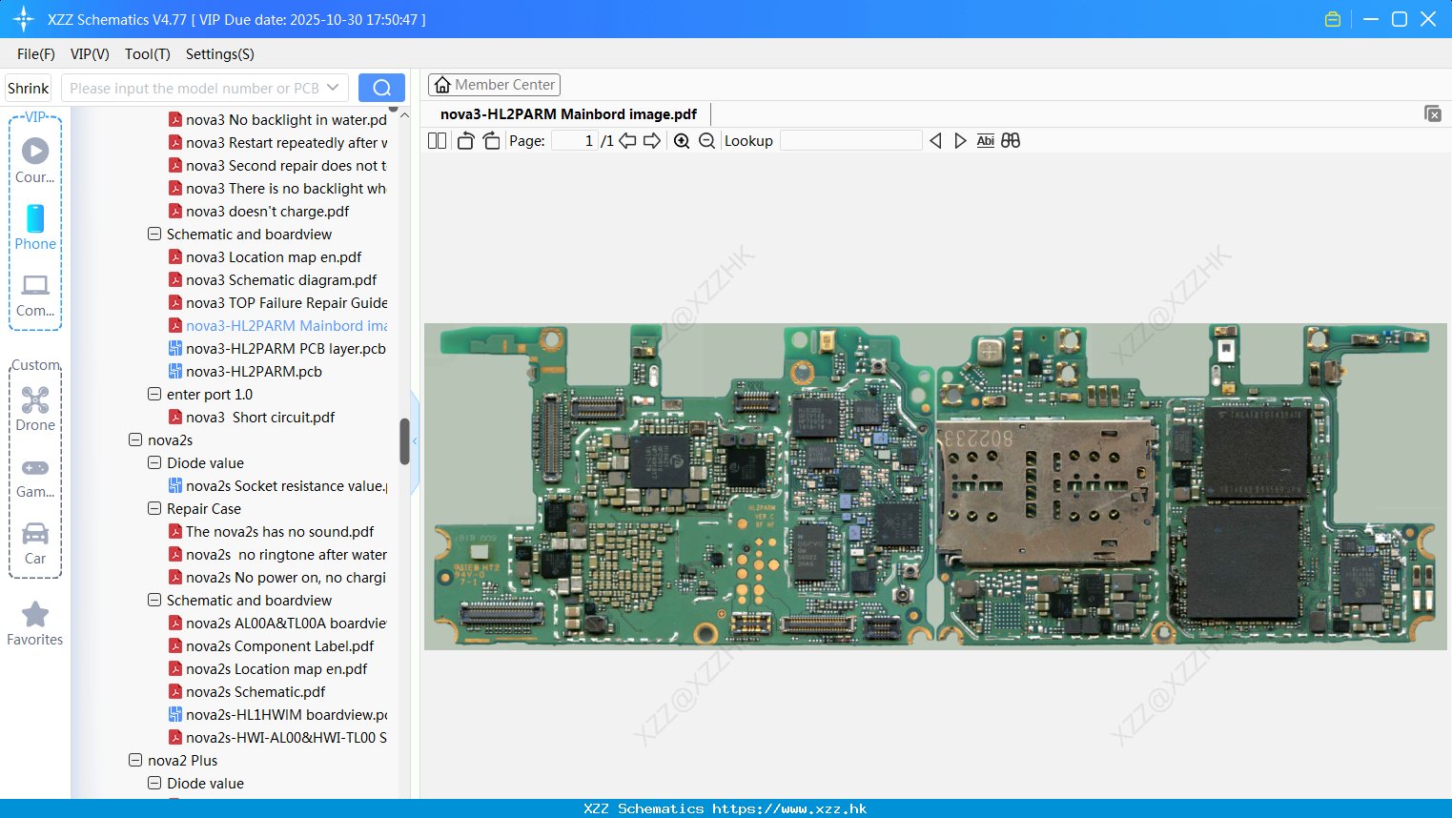Click the file tree scrollbar thumb
Image resolution: width=1452 pixels, height=818 pixels.
coord(404,441)
